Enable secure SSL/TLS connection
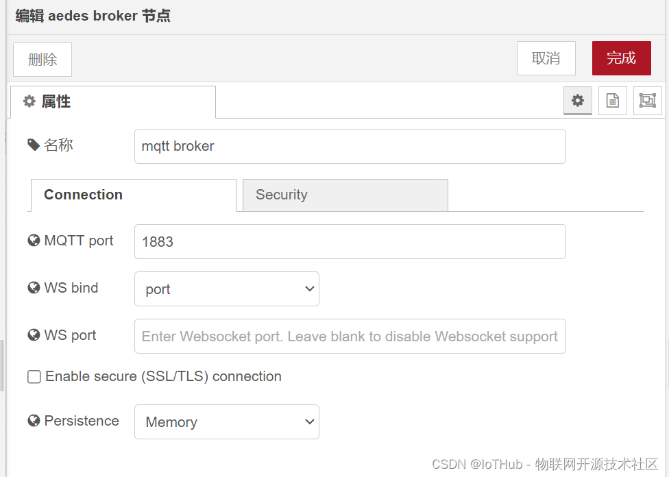669x477 pixels. coord(34,376)
